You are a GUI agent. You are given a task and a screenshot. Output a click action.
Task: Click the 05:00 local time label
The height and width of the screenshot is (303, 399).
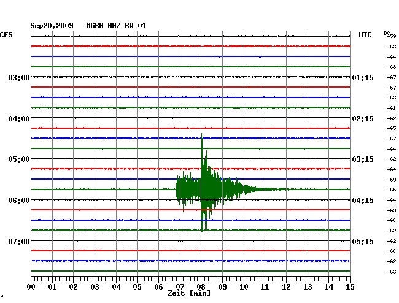19,159
